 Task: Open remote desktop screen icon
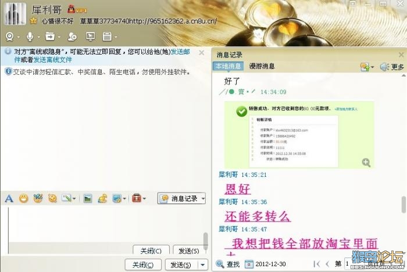pos(90,37)
